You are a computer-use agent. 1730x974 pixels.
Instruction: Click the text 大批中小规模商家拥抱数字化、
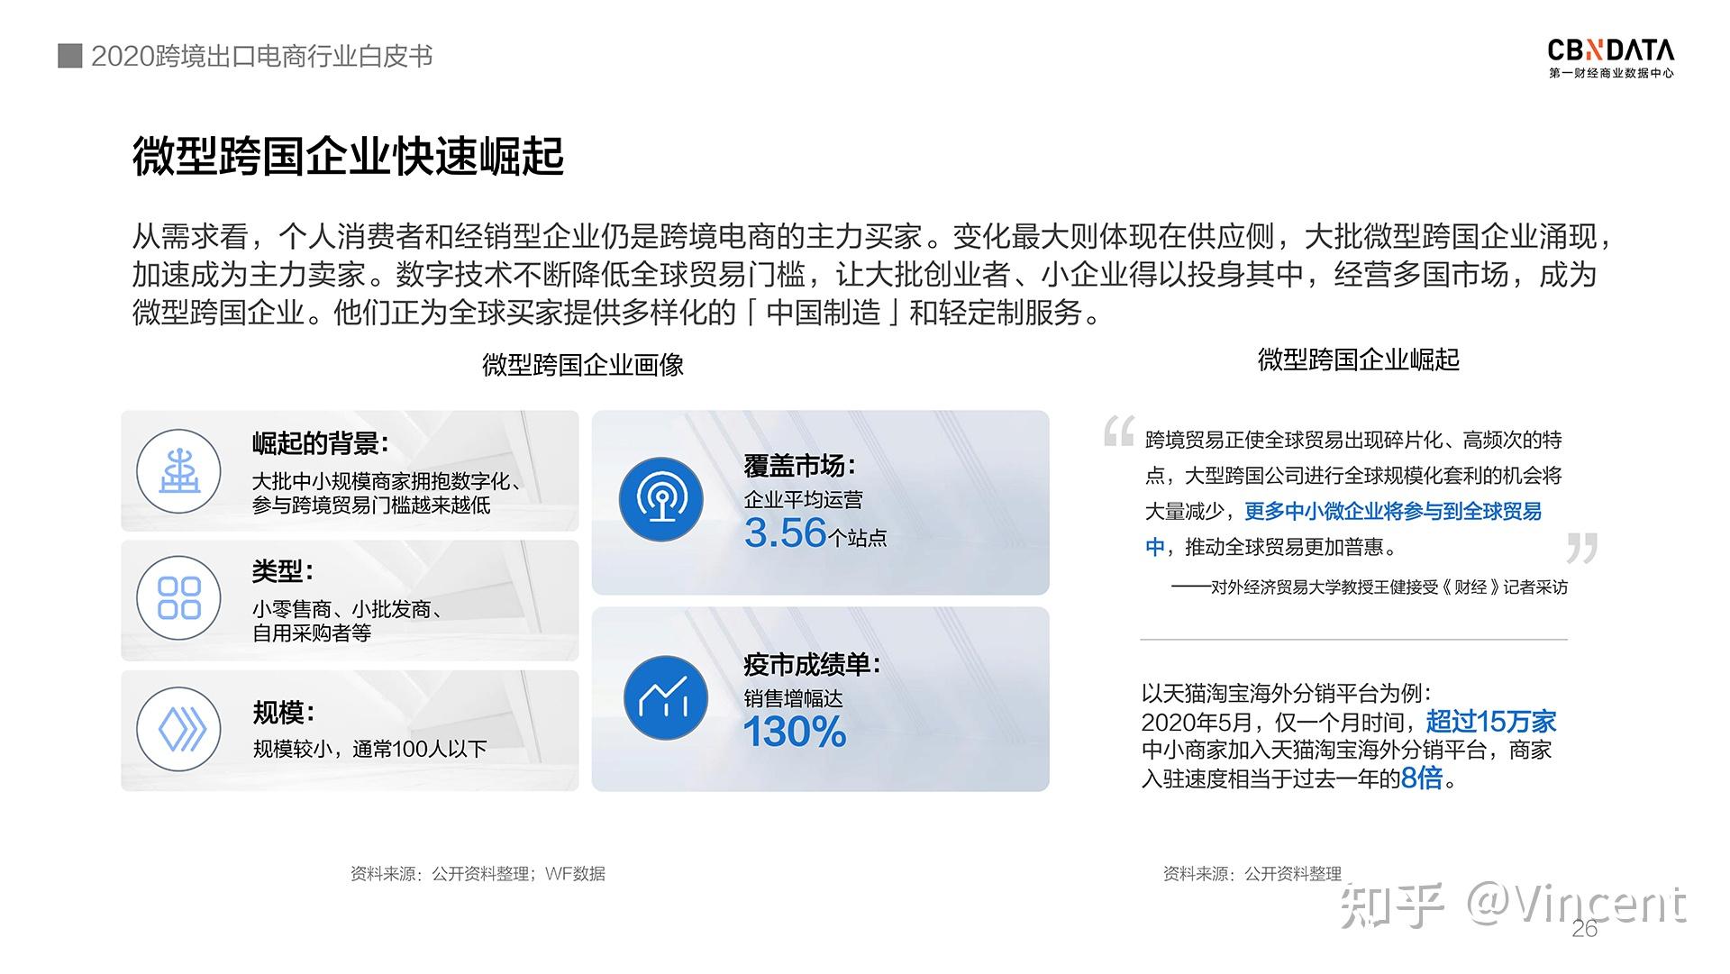(388, 482)
